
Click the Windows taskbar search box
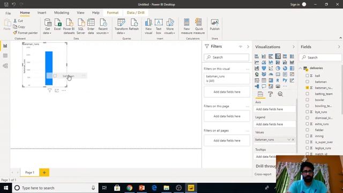coord(55,188)
